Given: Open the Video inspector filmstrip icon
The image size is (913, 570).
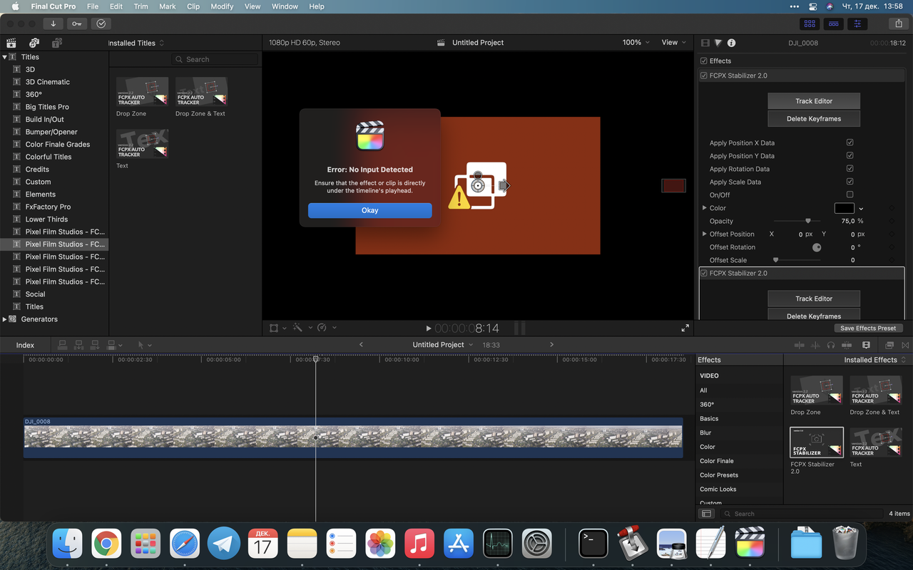Looking at the screenshot, I should [705, 43].
